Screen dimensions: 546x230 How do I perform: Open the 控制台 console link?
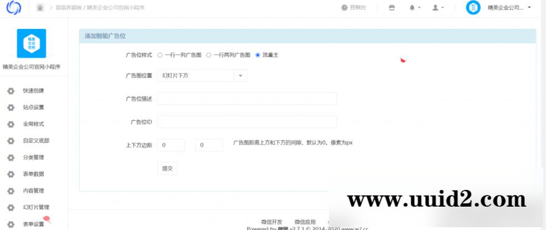tap(353, 8)
